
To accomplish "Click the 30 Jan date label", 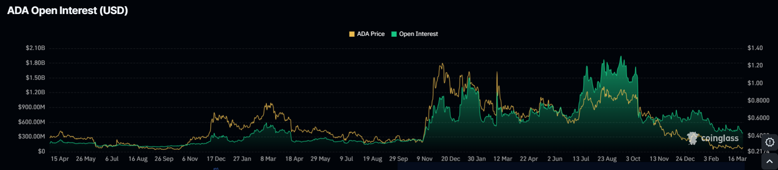I will tap(477, 159).
